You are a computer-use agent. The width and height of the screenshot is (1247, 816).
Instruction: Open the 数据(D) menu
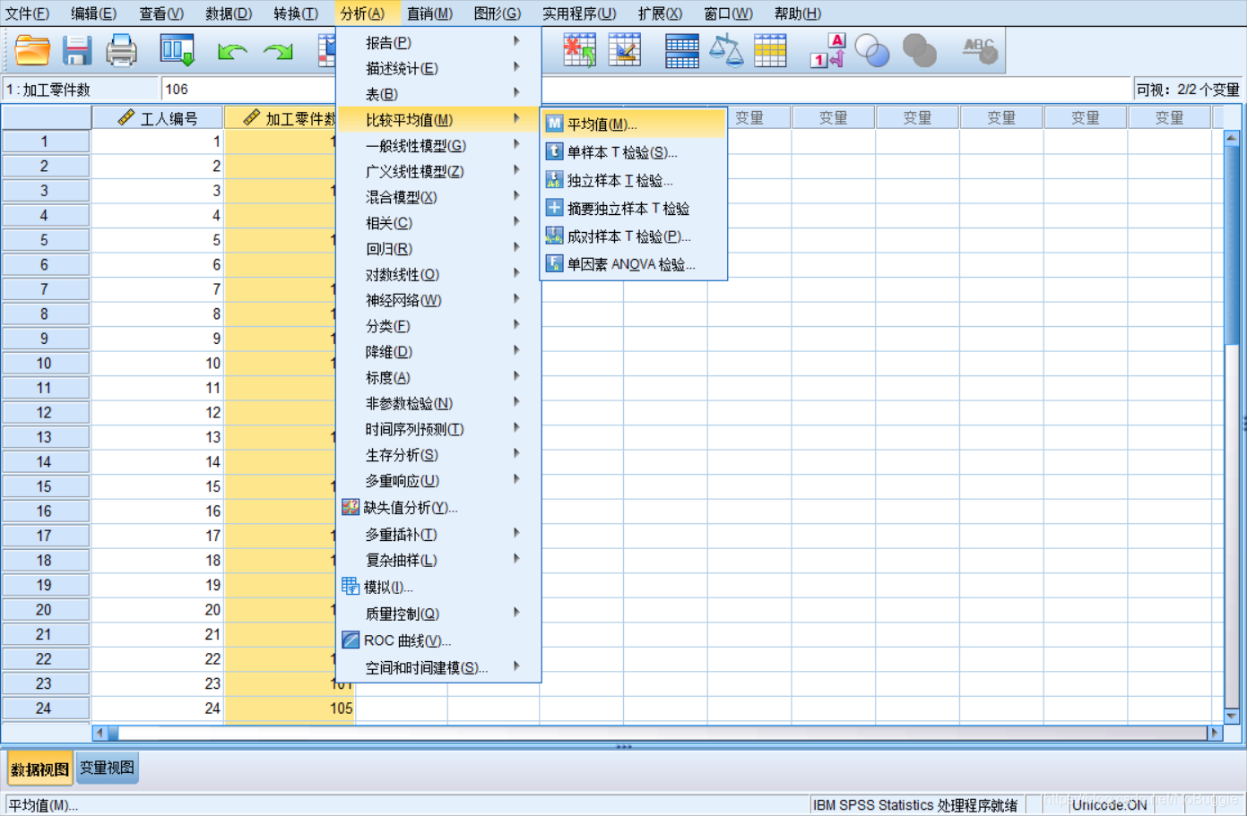tap(229, 13)
